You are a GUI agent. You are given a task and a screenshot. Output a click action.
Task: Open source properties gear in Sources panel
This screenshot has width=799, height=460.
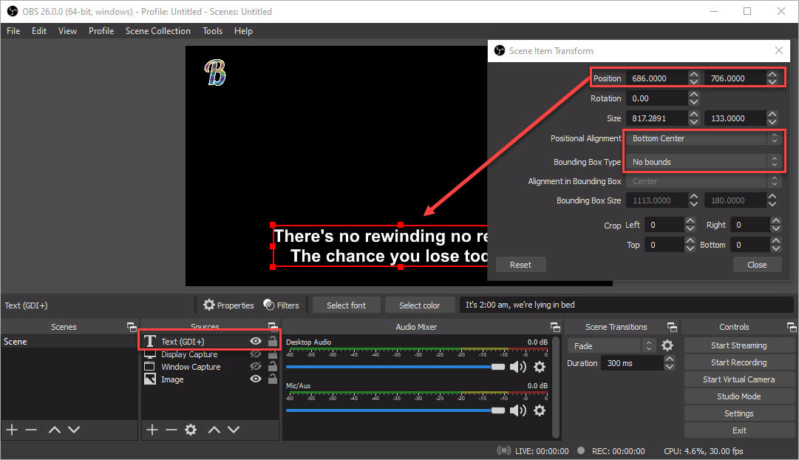coord(191,430)
